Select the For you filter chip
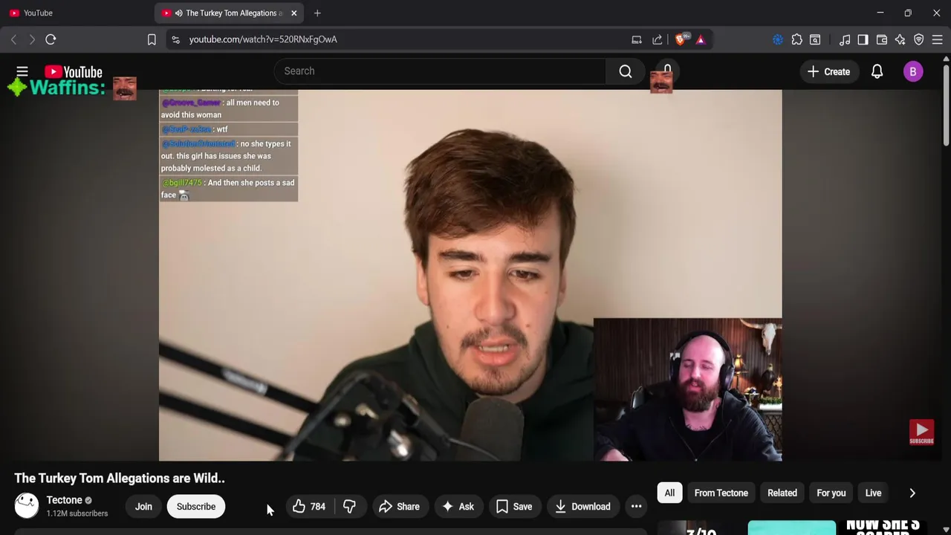The height and width of the screenshot is (535, 951). [x=831, y=493]
